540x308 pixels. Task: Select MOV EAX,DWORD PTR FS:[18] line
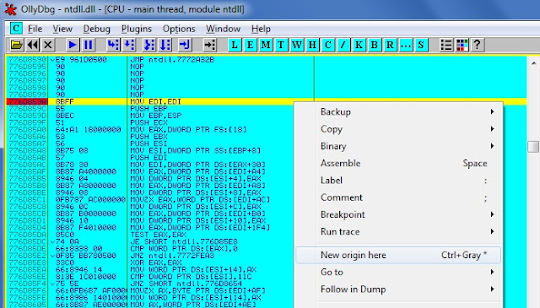pos(188,130)
